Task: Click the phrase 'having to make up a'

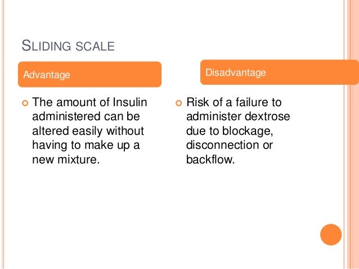Action: [x=86, y=145]
